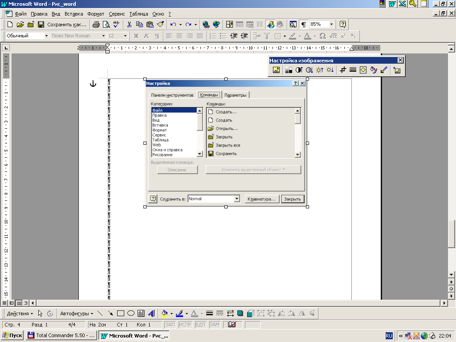Insert a hyperlink with the globe icon
The image size is (456, 342).
coord(206,24)
